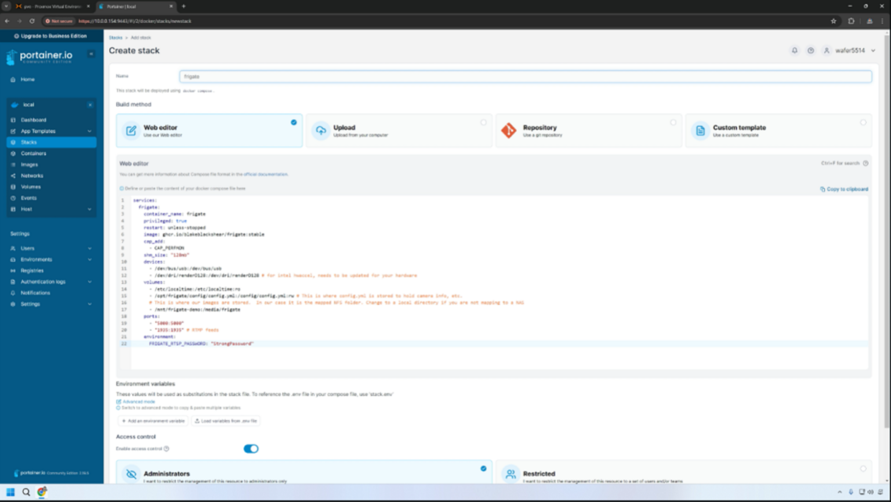Open the Registries settings
This screenshot has width=891, height=502.
click(32, 270)
